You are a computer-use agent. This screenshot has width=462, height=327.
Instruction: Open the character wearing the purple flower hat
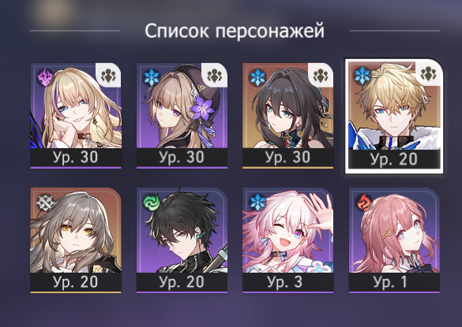click(x=182, y=116)
